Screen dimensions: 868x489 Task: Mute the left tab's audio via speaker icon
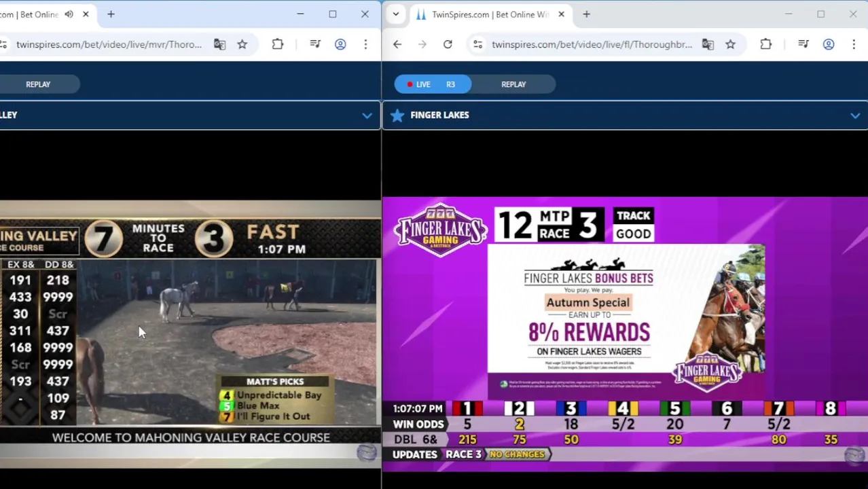tap(69, 14)
